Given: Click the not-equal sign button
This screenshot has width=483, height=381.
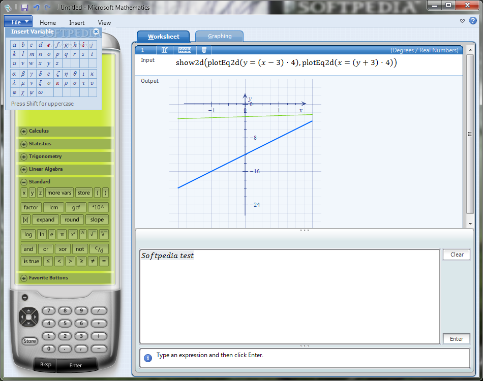Looking at the screenshot, I should coord(93,261).
